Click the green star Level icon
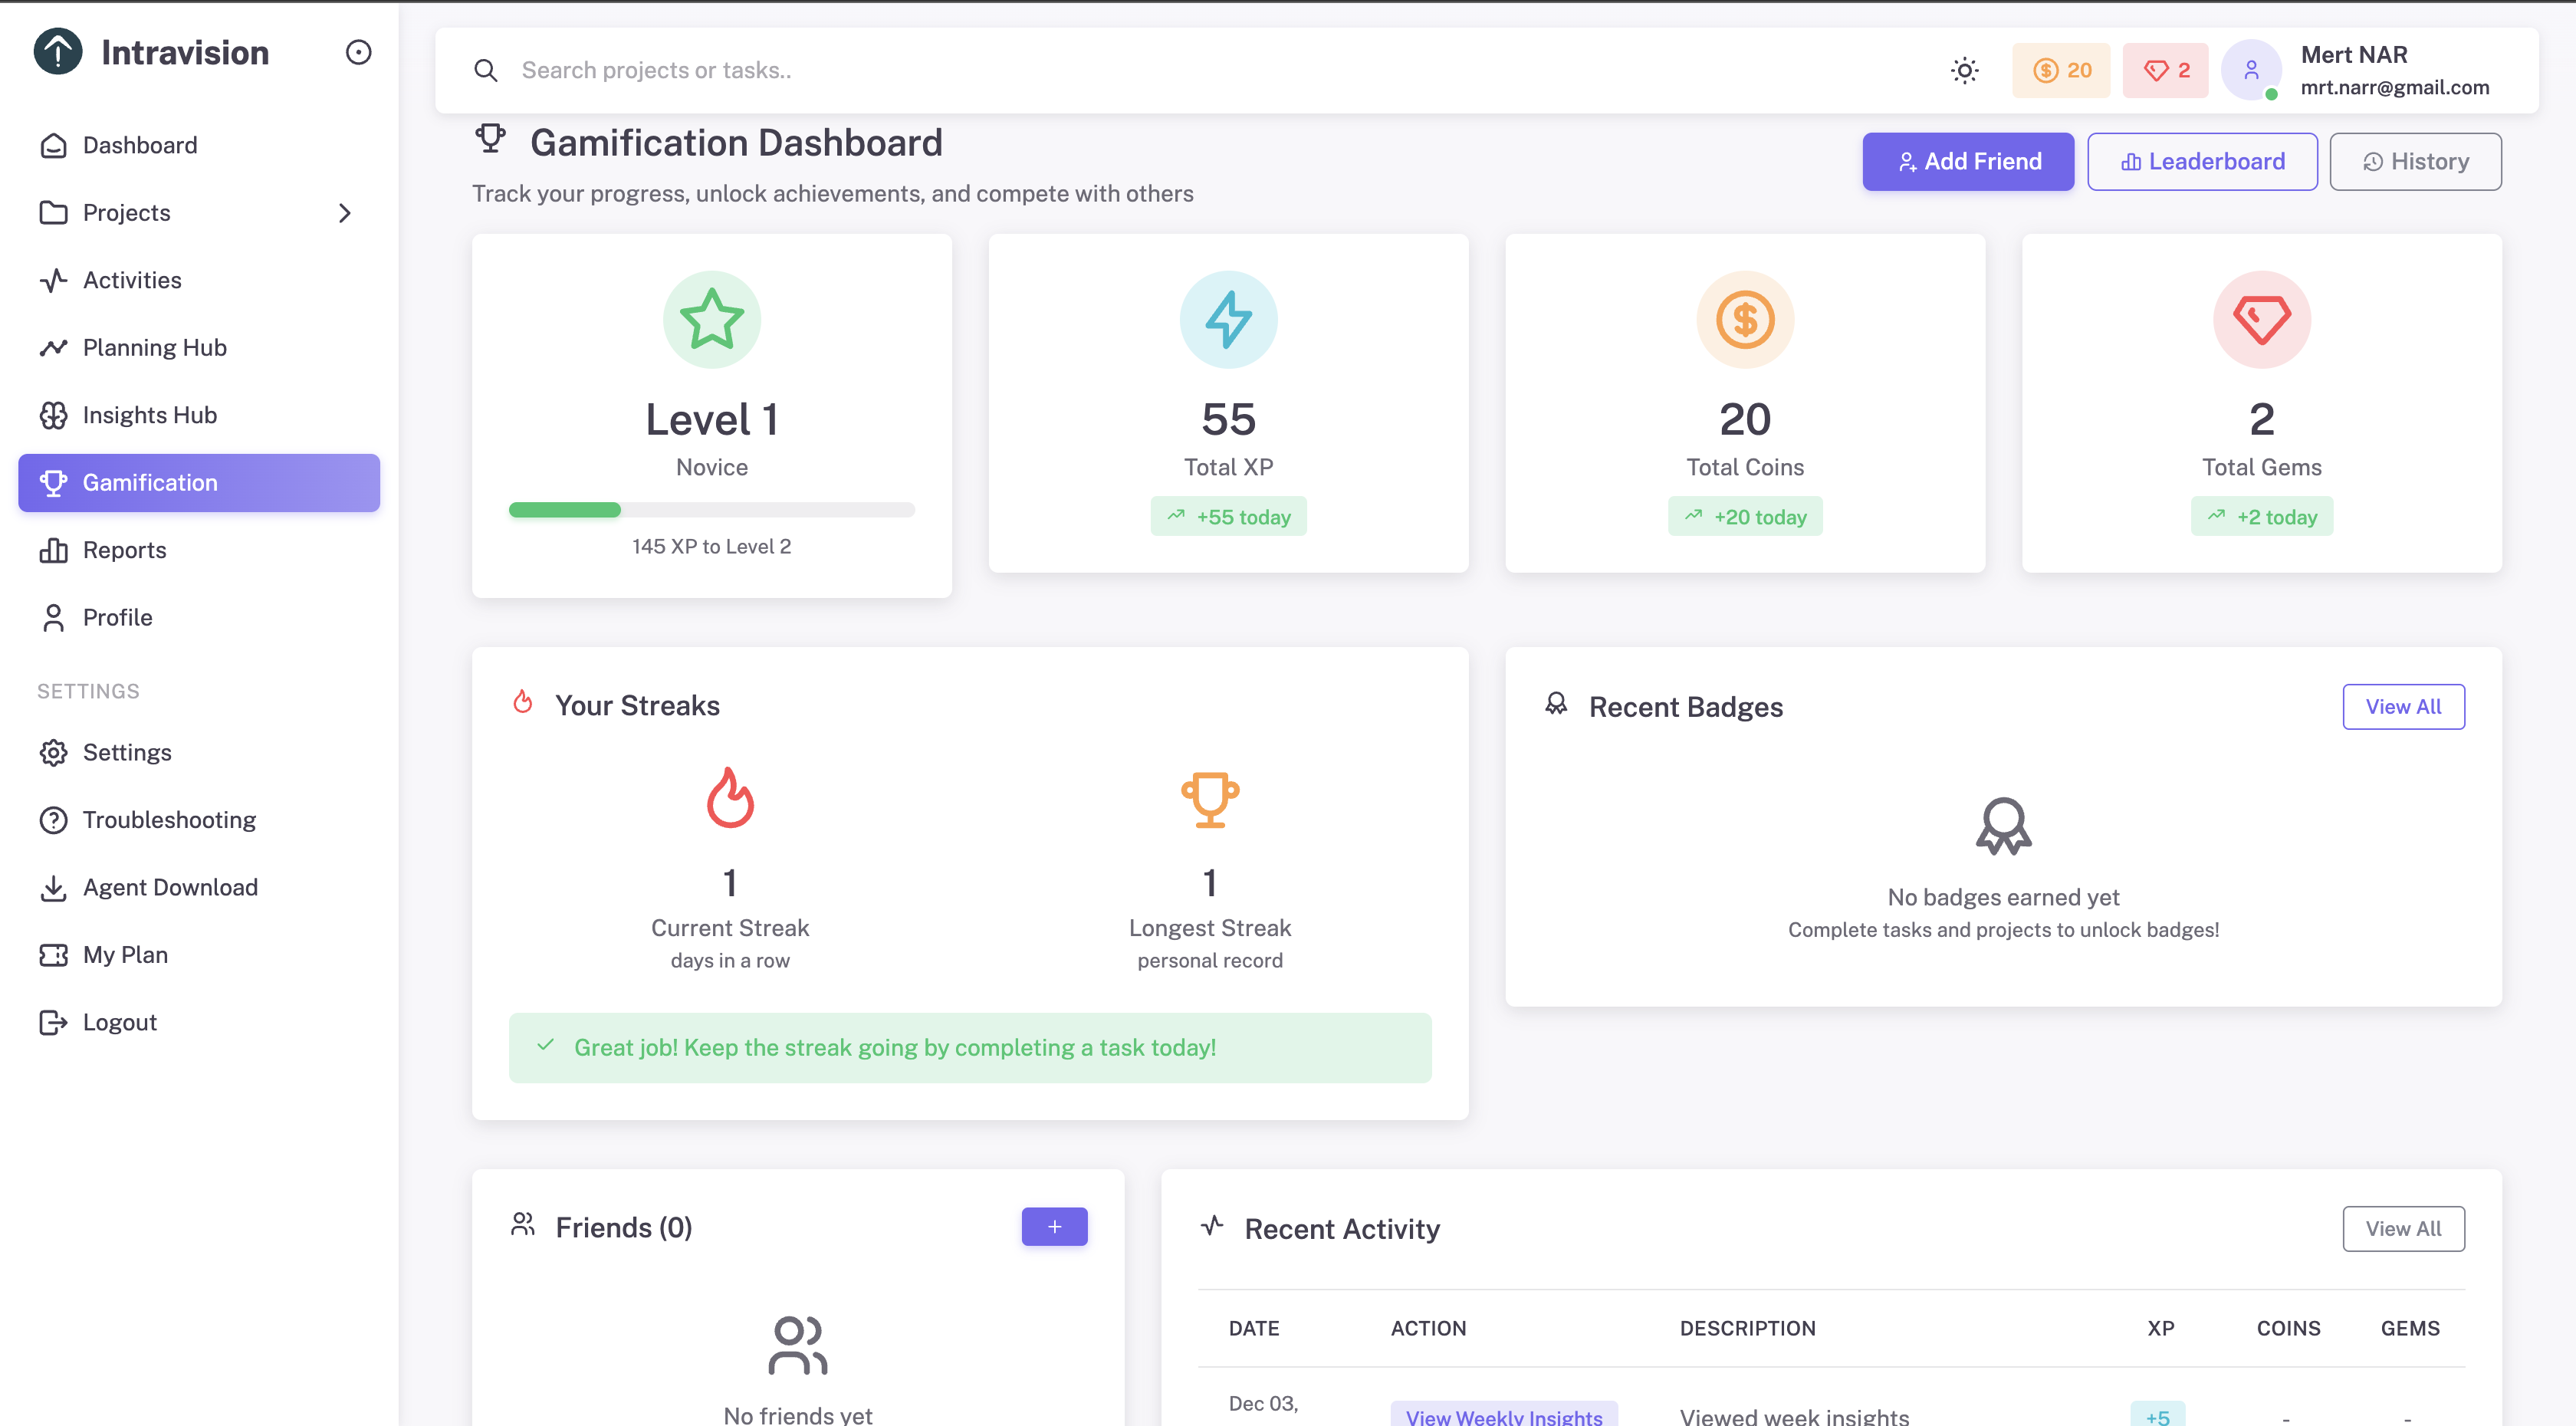 pos(711,319)
